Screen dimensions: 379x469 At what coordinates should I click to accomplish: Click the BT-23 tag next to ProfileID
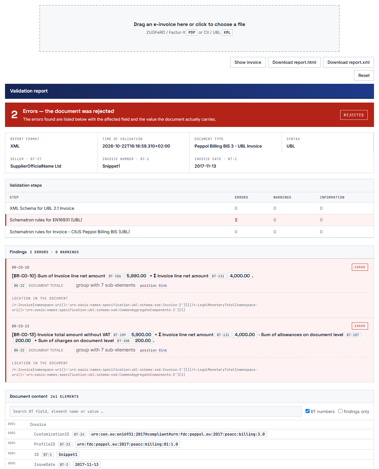65,444
